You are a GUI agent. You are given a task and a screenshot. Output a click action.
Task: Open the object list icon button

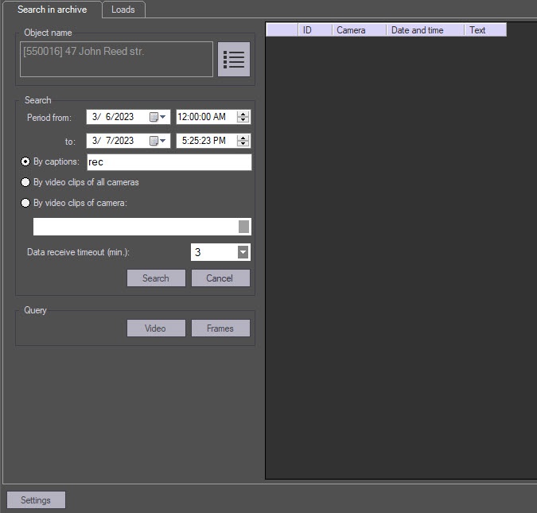pos(234,60)
